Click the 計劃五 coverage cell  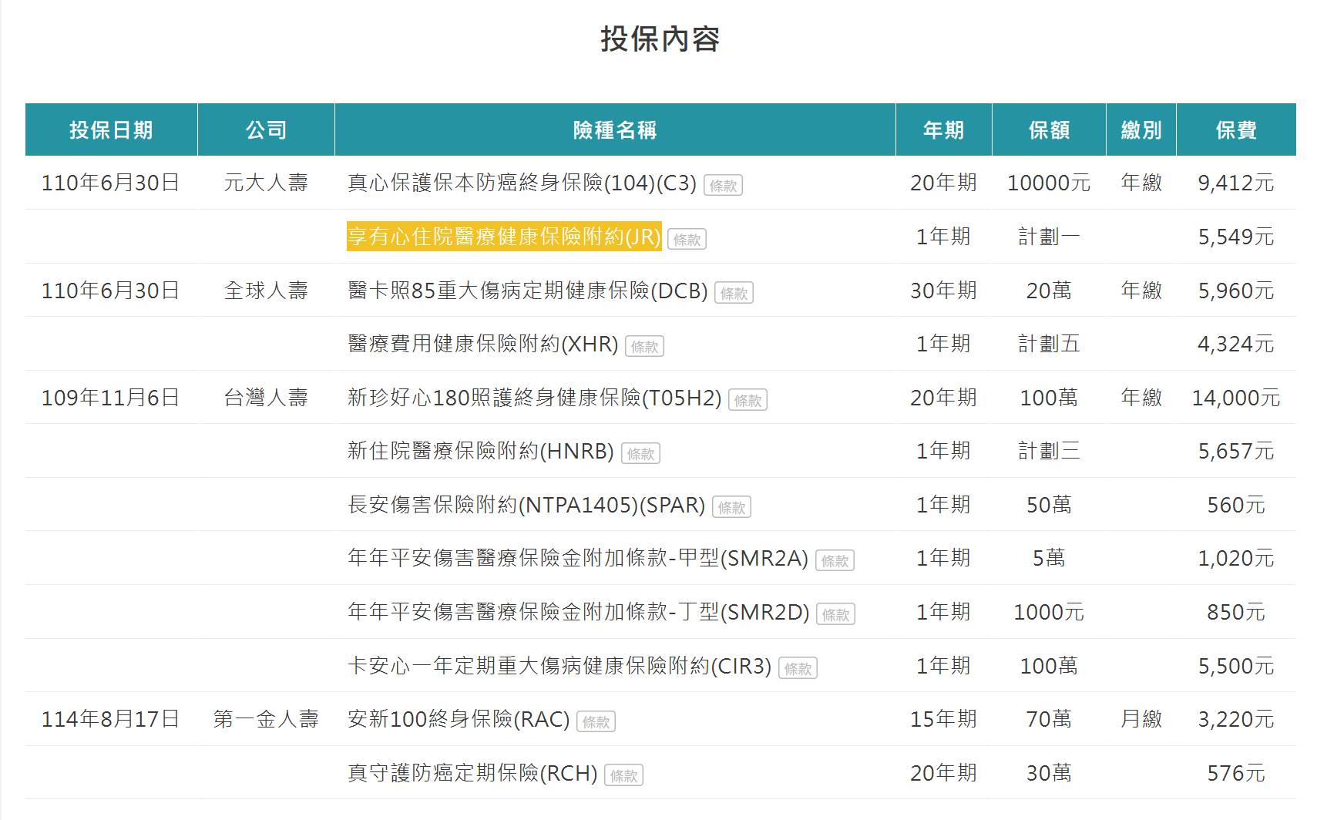tap(1049, 344)
